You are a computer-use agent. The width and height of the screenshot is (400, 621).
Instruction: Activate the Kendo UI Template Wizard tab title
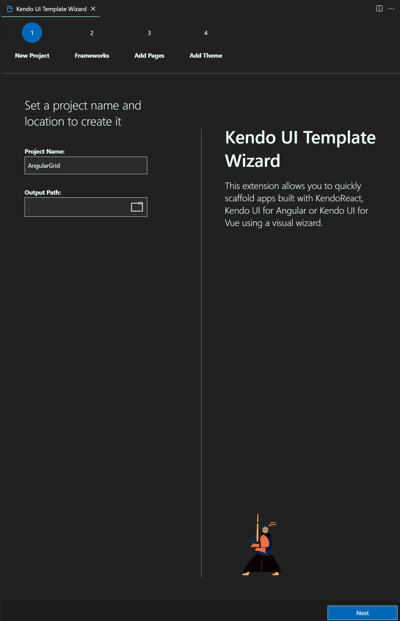[51, 9]
